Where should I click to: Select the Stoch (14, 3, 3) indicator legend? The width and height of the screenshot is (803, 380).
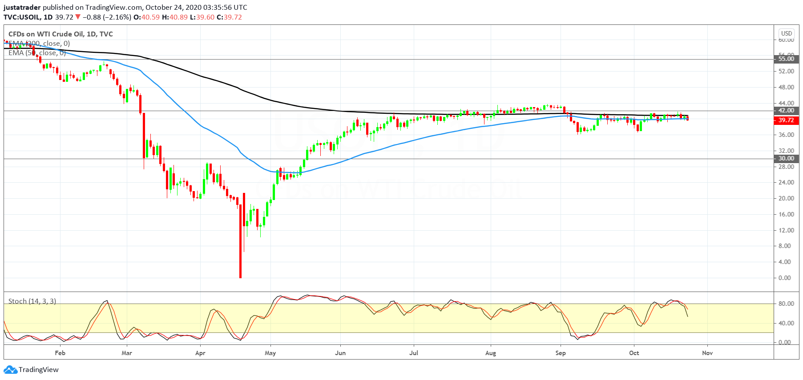pos(32,301)
